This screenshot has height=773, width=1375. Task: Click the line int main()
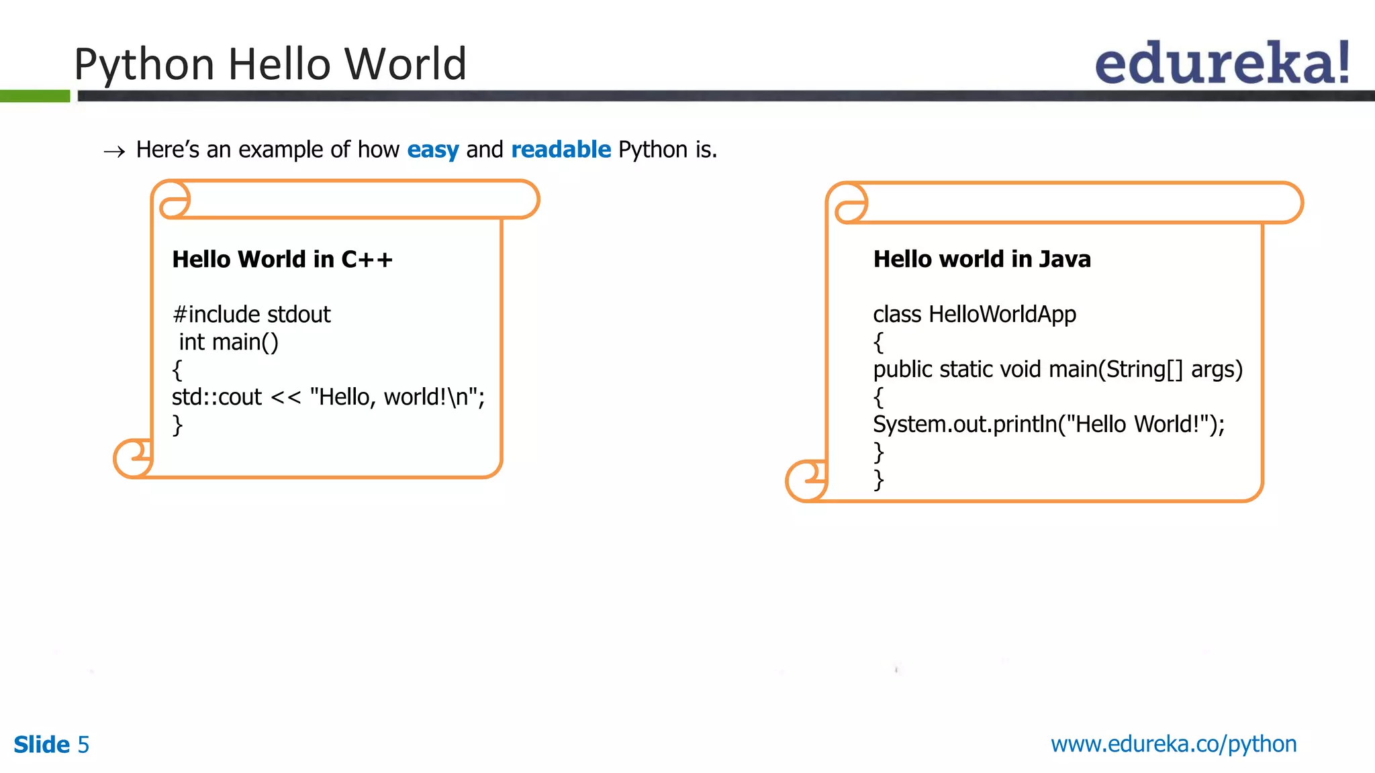tap(228, 342)
